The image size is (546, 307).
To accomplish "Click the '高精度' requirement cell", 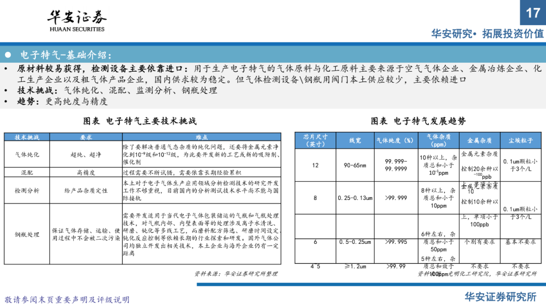I will click(86, 173).
